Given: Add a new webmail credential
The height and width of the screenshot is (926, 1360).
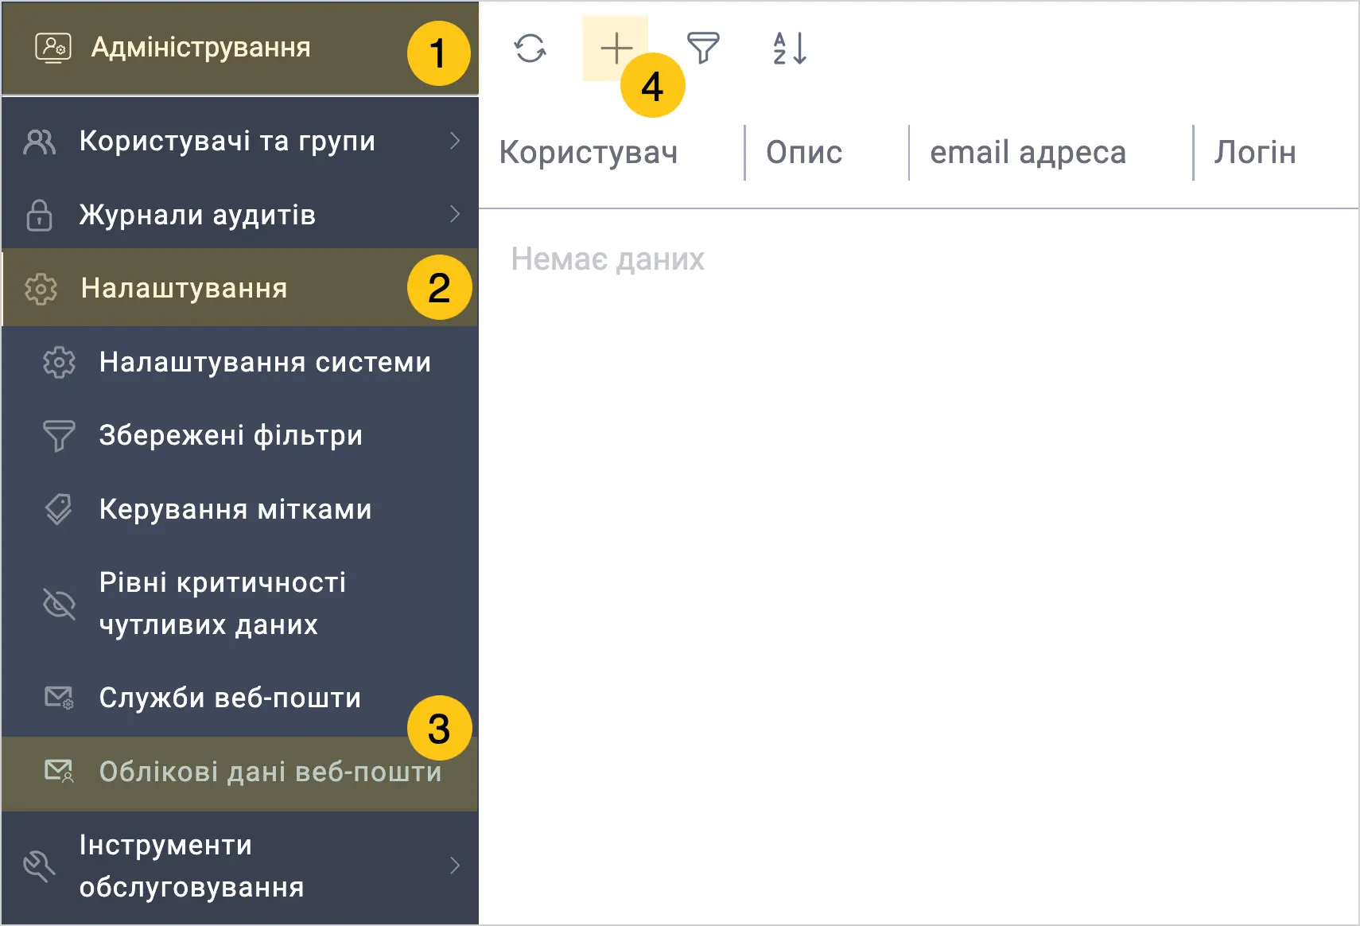Looking at the screenshot, I should 616,49.
